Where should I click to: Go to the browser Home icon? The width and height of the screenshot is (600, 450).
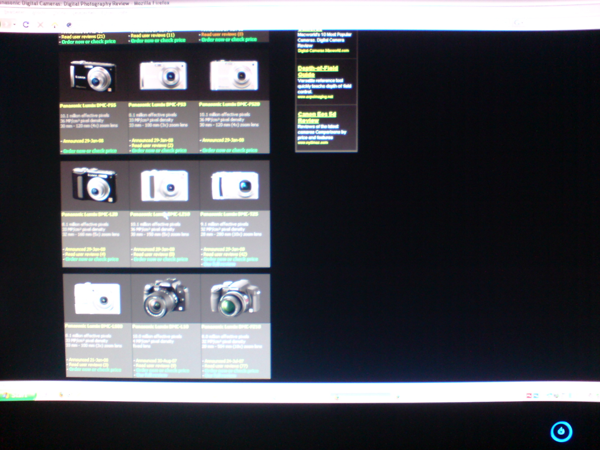55,25
